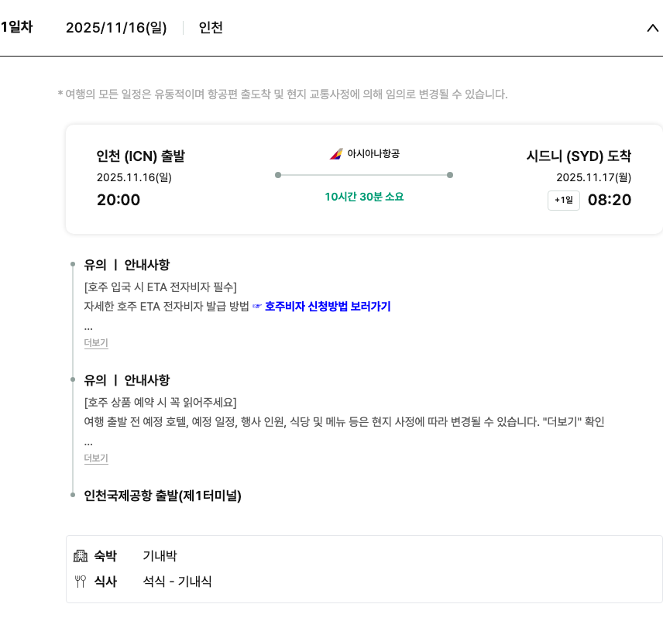Click the 시드니 (SYD) 도착 heading
The width and height of the screenshot is (663, 635).
(x=579, y=156)
